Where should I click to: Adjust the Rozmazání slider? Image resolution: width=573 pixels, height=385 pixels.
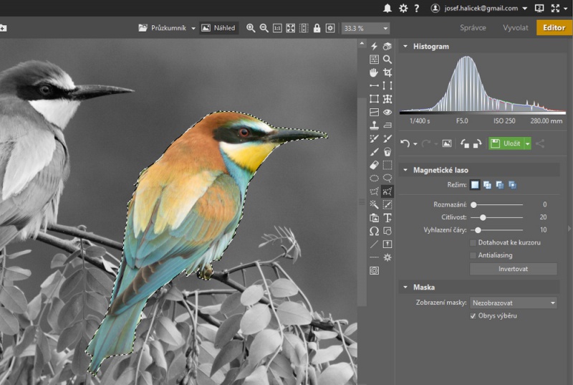(x=473, y=205)
